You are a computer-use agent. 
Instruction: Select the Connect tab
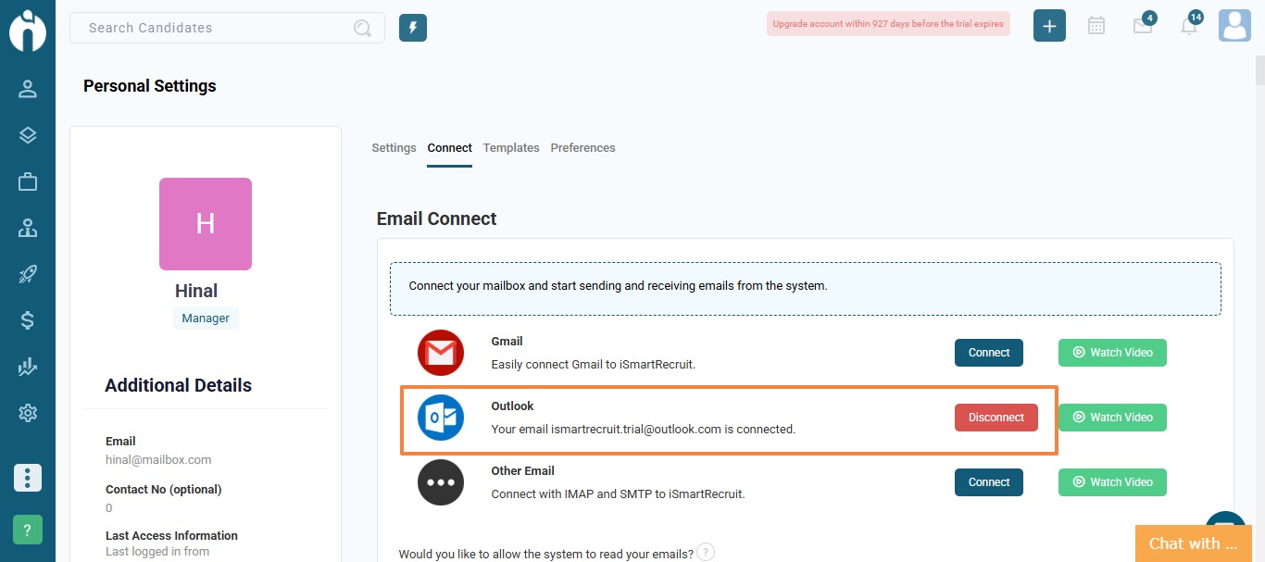[450, 148]
